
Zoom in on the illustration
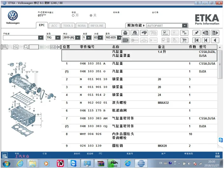click(5, 47)
